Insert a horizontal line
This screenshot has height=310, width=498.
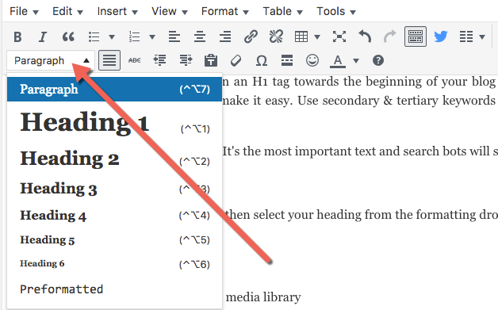tap(287, 60)
